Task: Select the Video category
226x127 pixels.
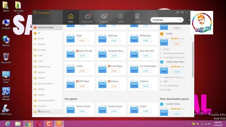Action: (x=47, y=61)
